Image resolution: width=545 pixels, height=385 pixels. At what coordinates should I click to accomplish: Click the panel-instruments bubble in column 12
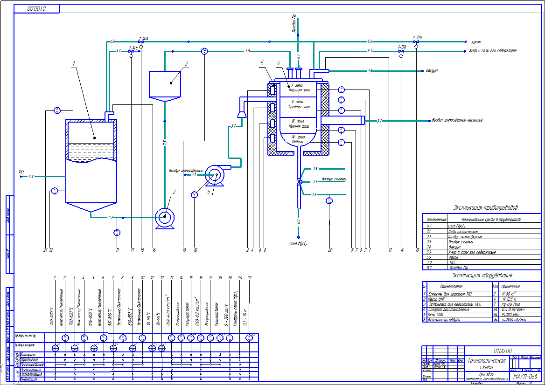point(161,348)
